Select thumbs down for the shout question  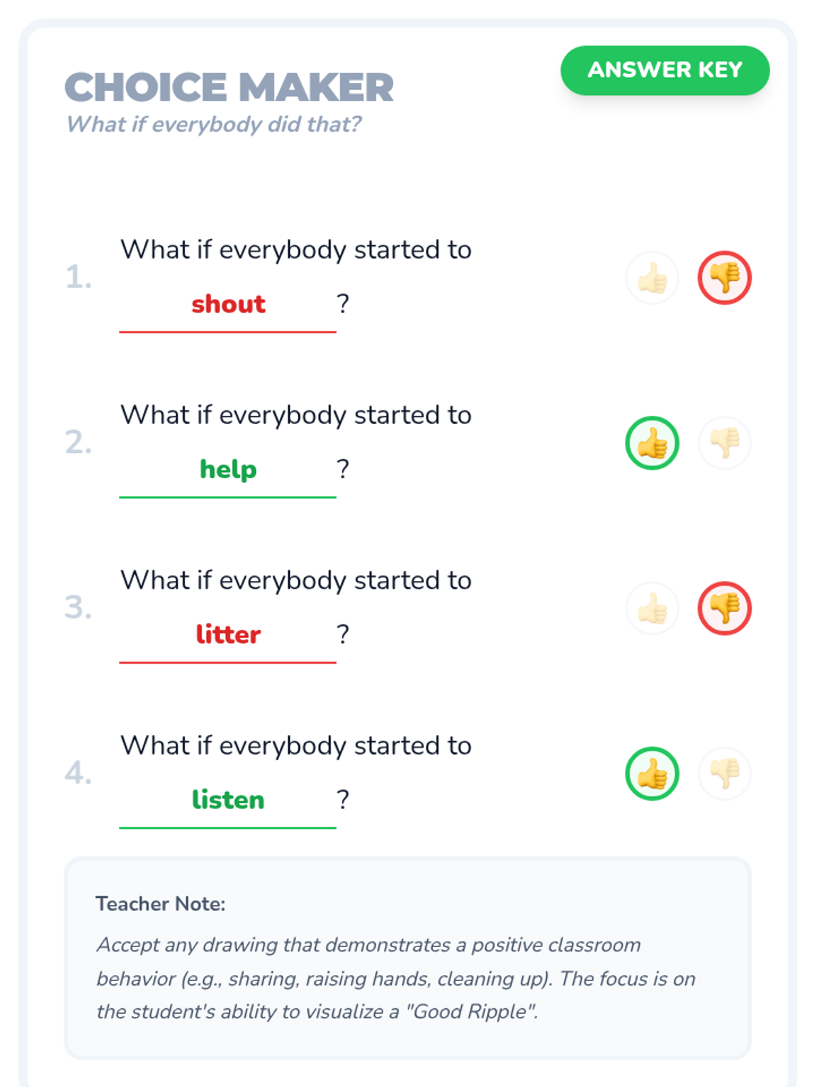click(x=725, y=278)
